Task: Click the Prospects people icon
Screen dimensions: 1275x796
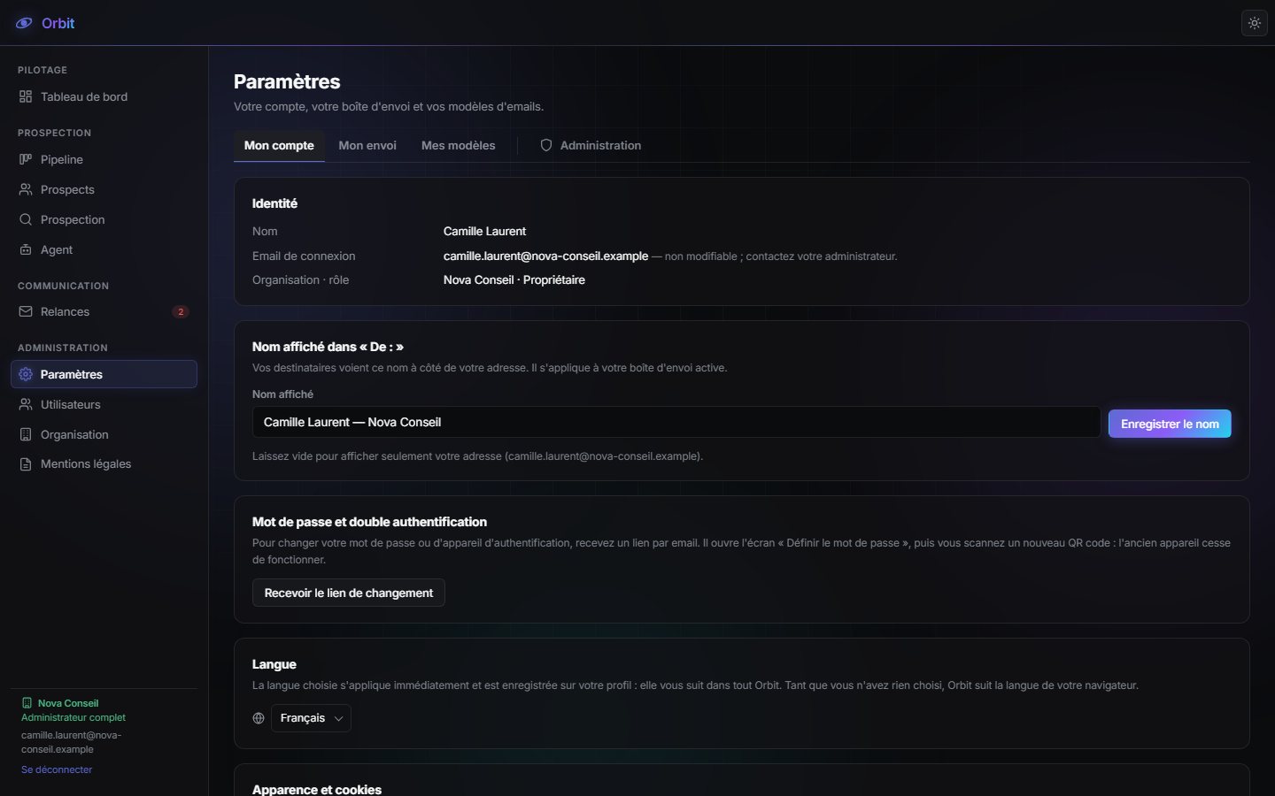Action: point(26,189)
